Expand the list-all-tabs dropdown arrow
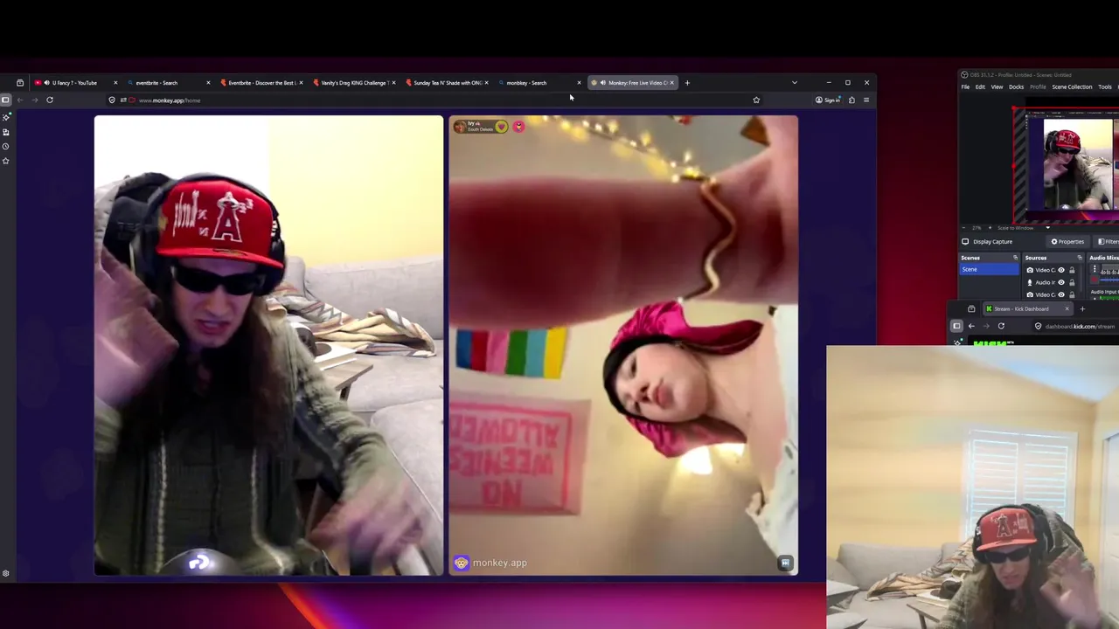1119x629 pixels. pos(794,83)
